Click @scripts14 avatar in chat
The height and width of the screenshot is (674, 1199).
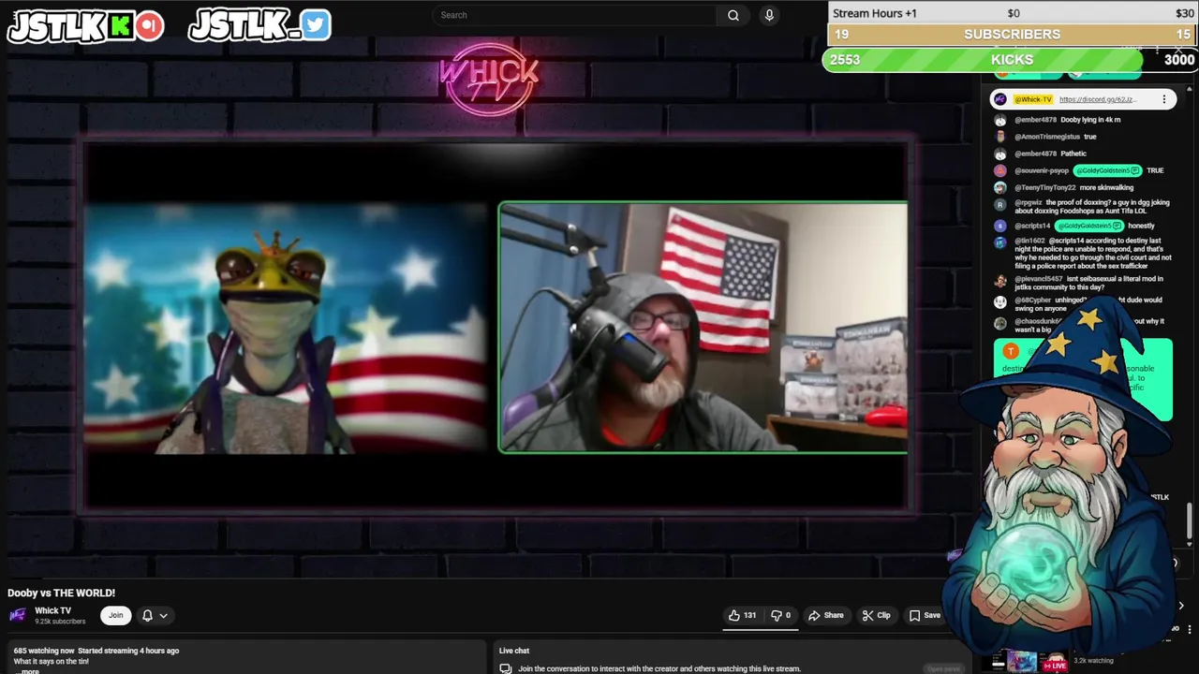tap(1000, 227)
